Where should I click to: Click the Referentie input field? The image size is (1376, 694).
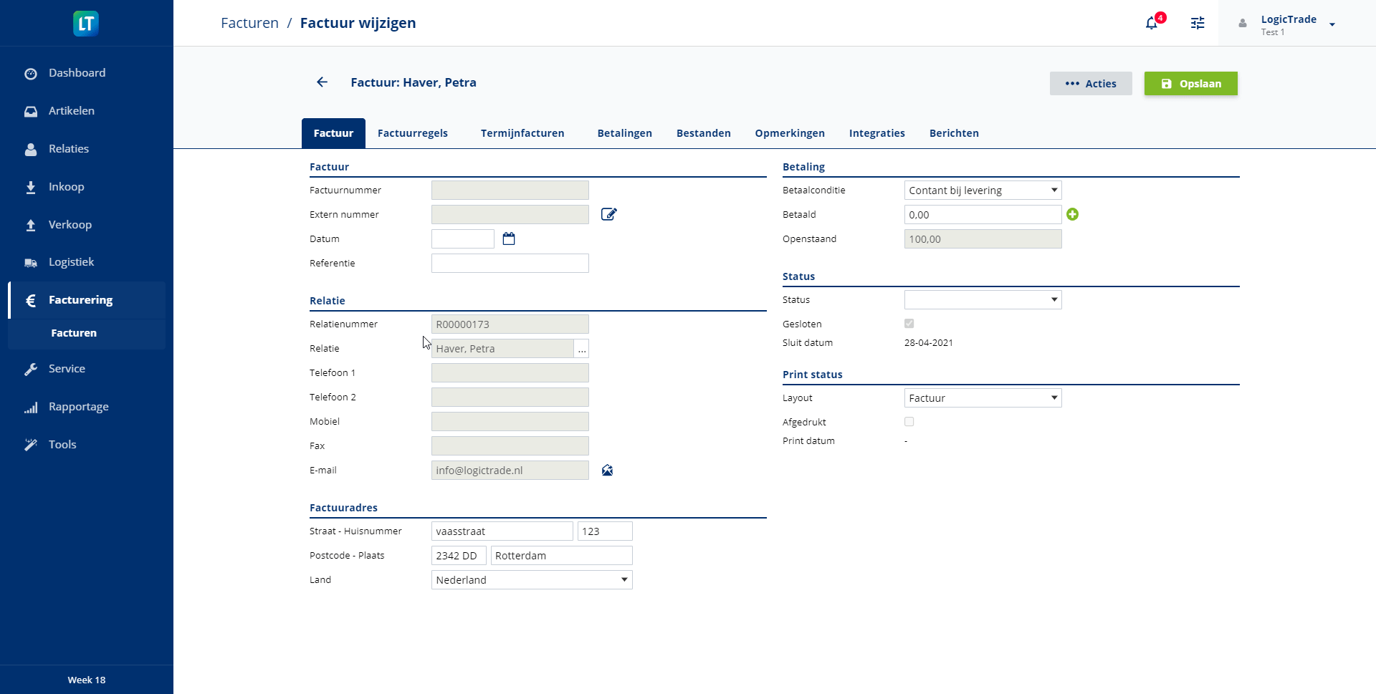tap(510, 264)
